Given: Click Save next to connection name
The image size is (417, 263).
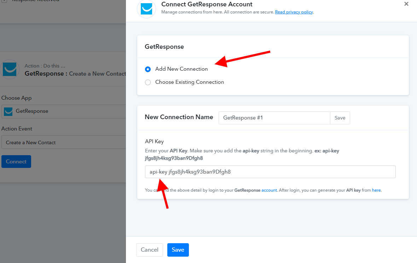Looking at the screenshot, I should tap(340, 118).
